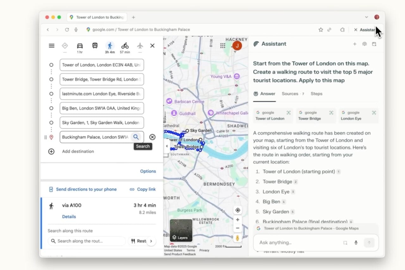Toggle the microphone in Ask anything box

pyautogui.click(x=356, y=242)
